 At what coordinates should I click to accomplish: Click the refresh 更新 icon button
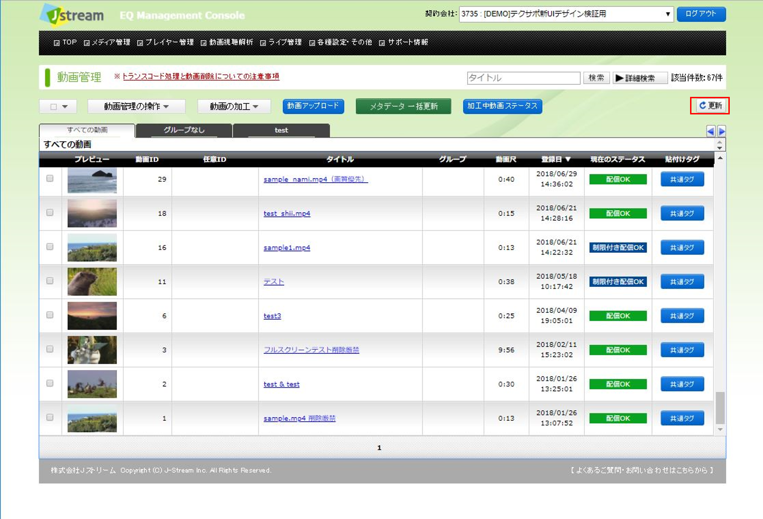click(x=710, y=106)
